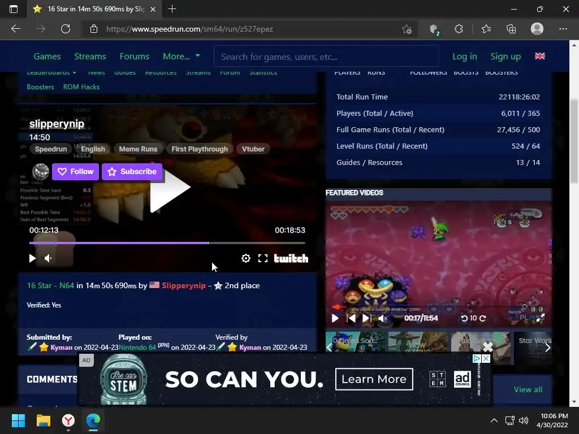Open the Boosters tab
Viewport: 579px width, 434px height.
click(40, 87)
